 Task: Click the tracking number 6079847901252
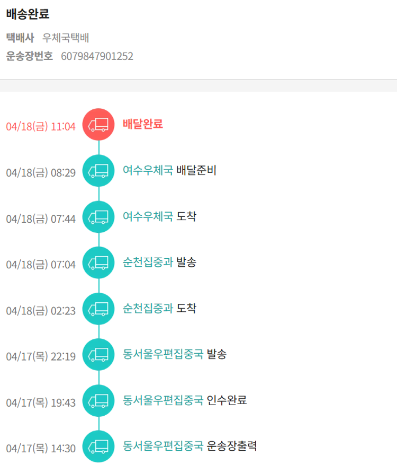point(97,56)
